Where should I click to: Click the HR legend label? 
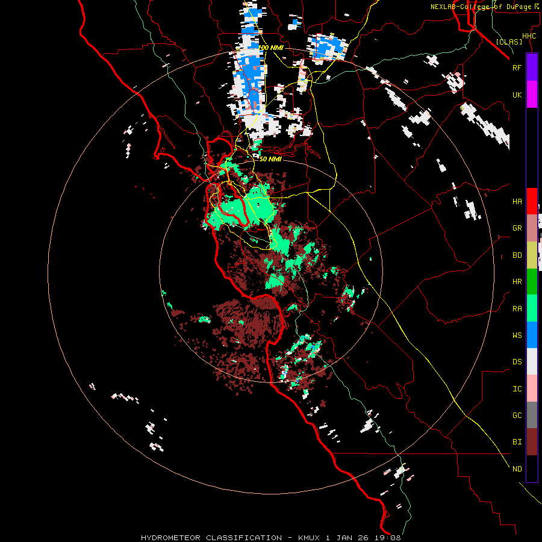tap(517, 282)
